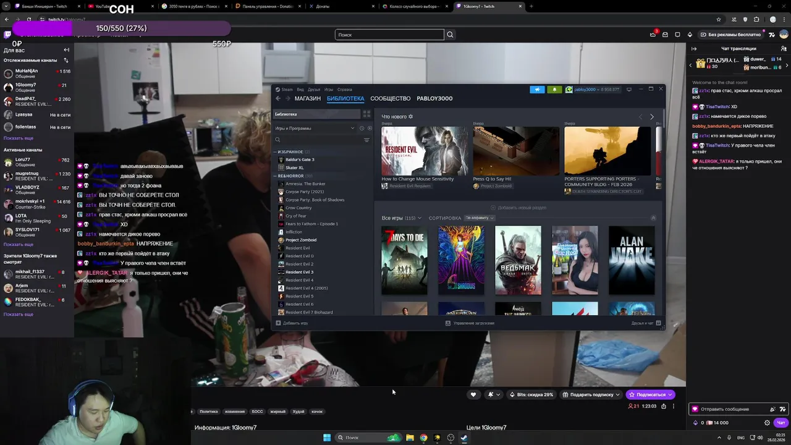Screen dimensions: 791x445
Task: Open advanced filter icon in Steam search
Action: [366, 140]
